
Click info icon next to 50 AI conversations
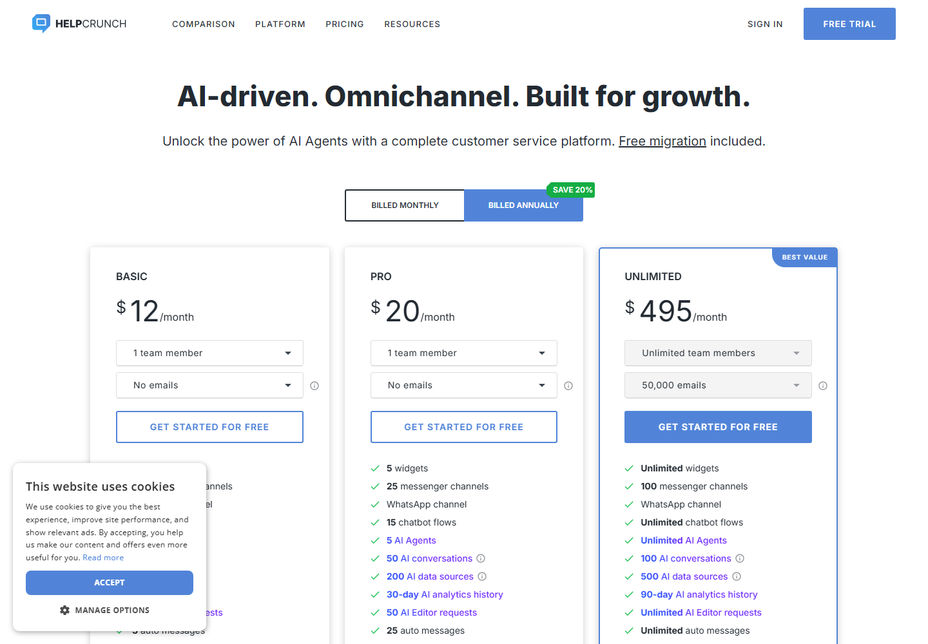[x=481, y=558]
